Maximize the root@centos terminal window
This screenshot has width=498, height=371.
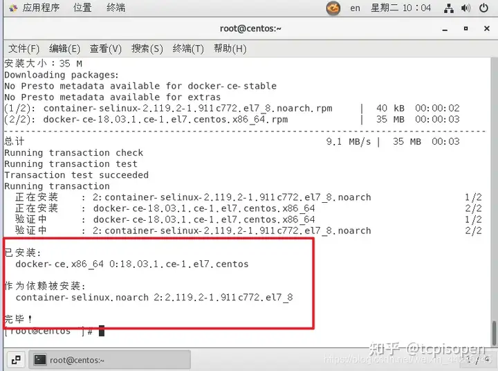click(466, 28)
